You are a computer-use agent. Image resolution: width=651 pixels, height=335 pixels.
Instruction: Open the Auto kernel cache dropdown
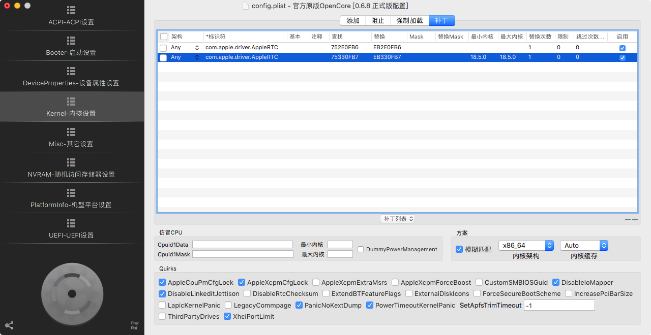click(584, 245)
